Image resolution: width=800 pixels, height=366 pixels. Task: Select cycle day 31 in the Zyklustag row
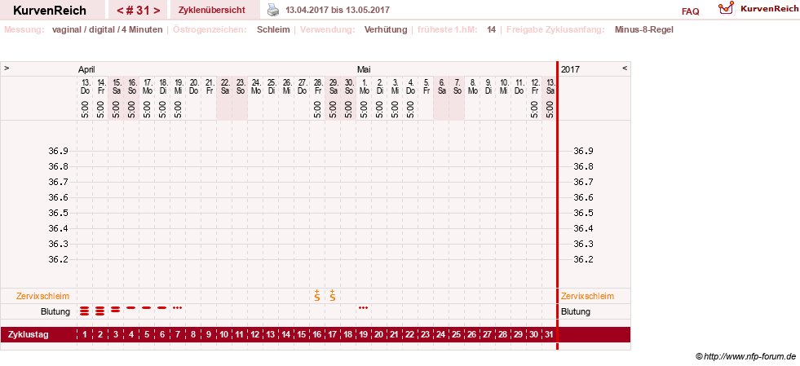tap(549, 335)
